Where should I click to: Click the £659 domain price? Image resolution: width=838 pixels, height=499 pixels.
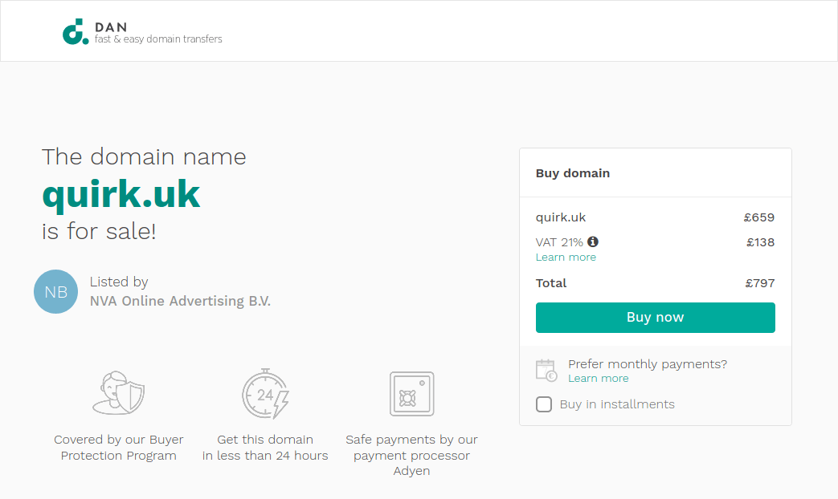click(760, 217)
